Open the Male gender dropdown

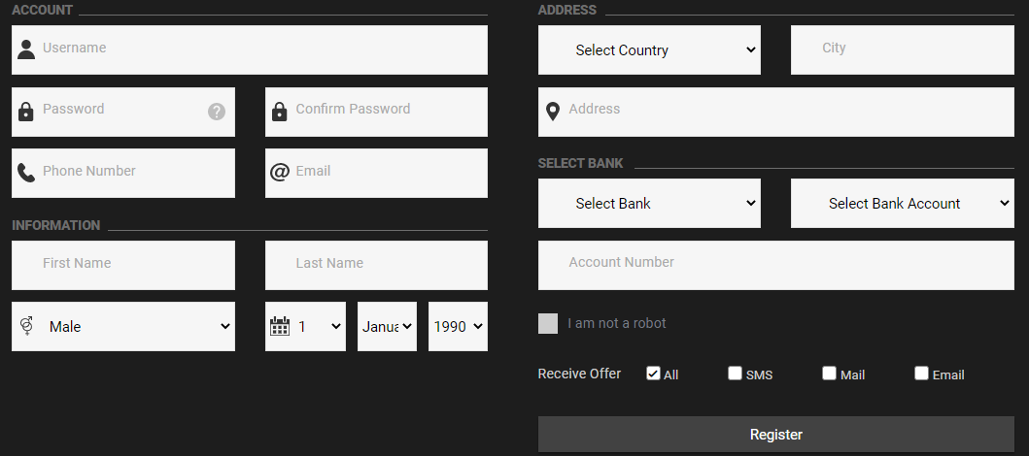coord(123,326)
